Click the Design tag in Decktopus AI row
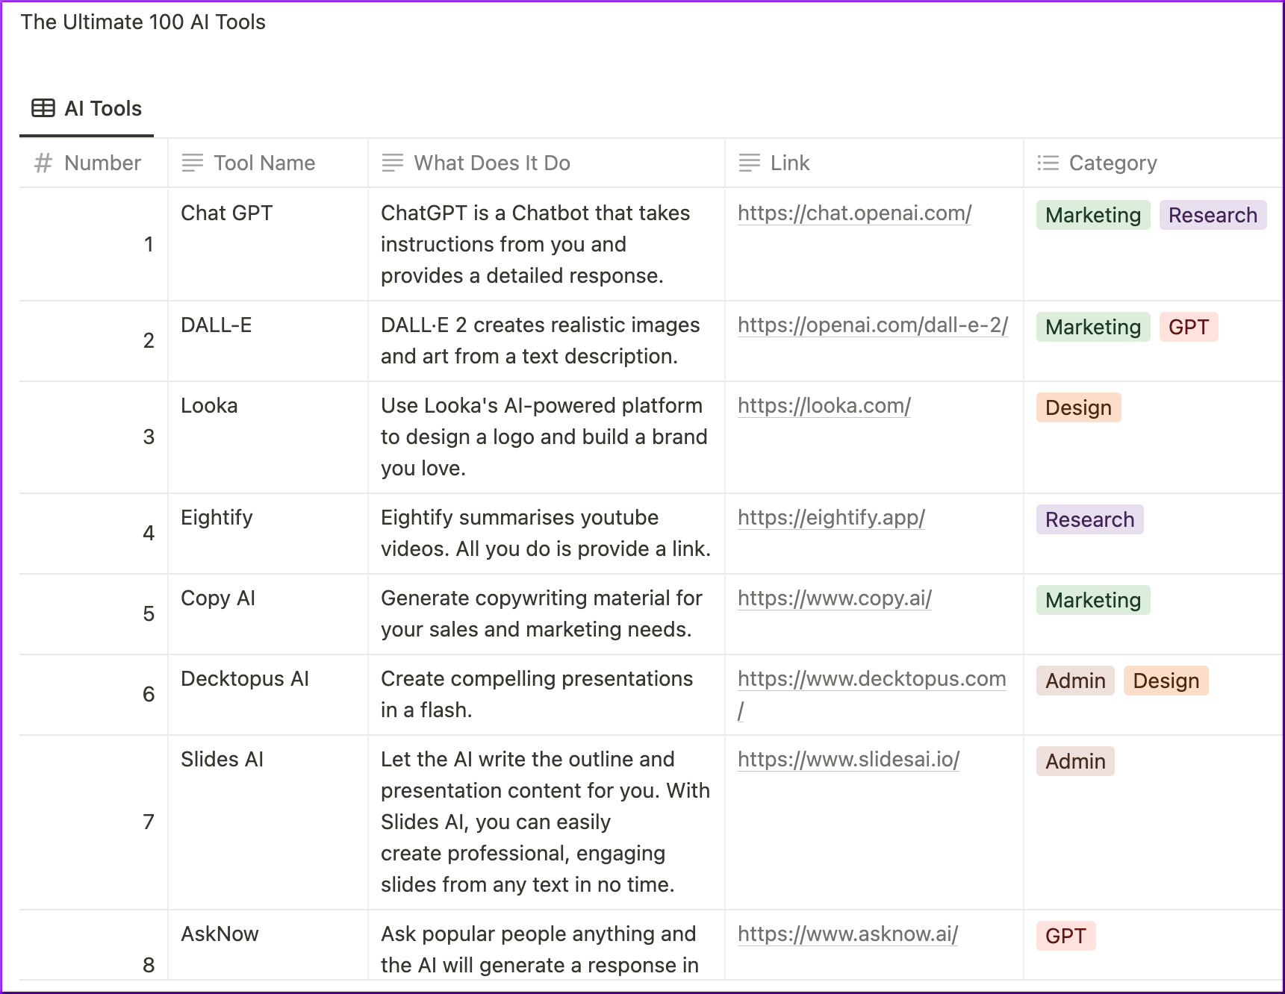Image resolution: width=1285 pixels, height=994 pixels. pyautogui.click(x=1166, y=681)
